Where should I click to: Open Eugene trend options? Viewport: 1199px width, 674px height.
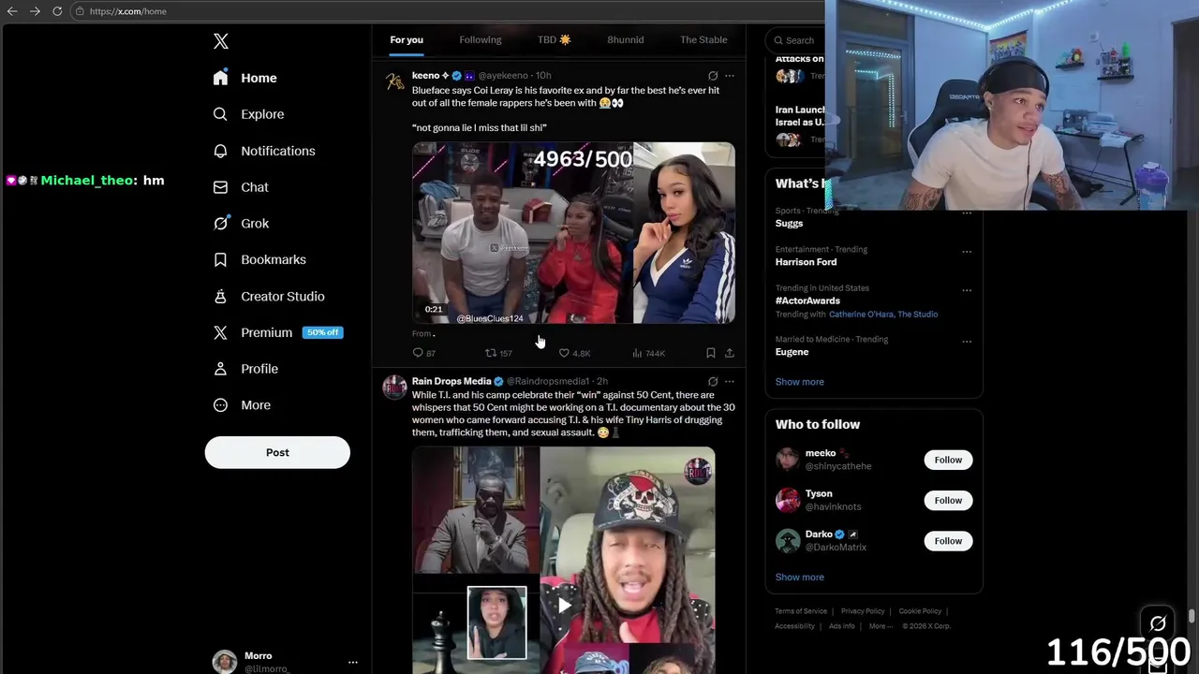tap(966, 342)
